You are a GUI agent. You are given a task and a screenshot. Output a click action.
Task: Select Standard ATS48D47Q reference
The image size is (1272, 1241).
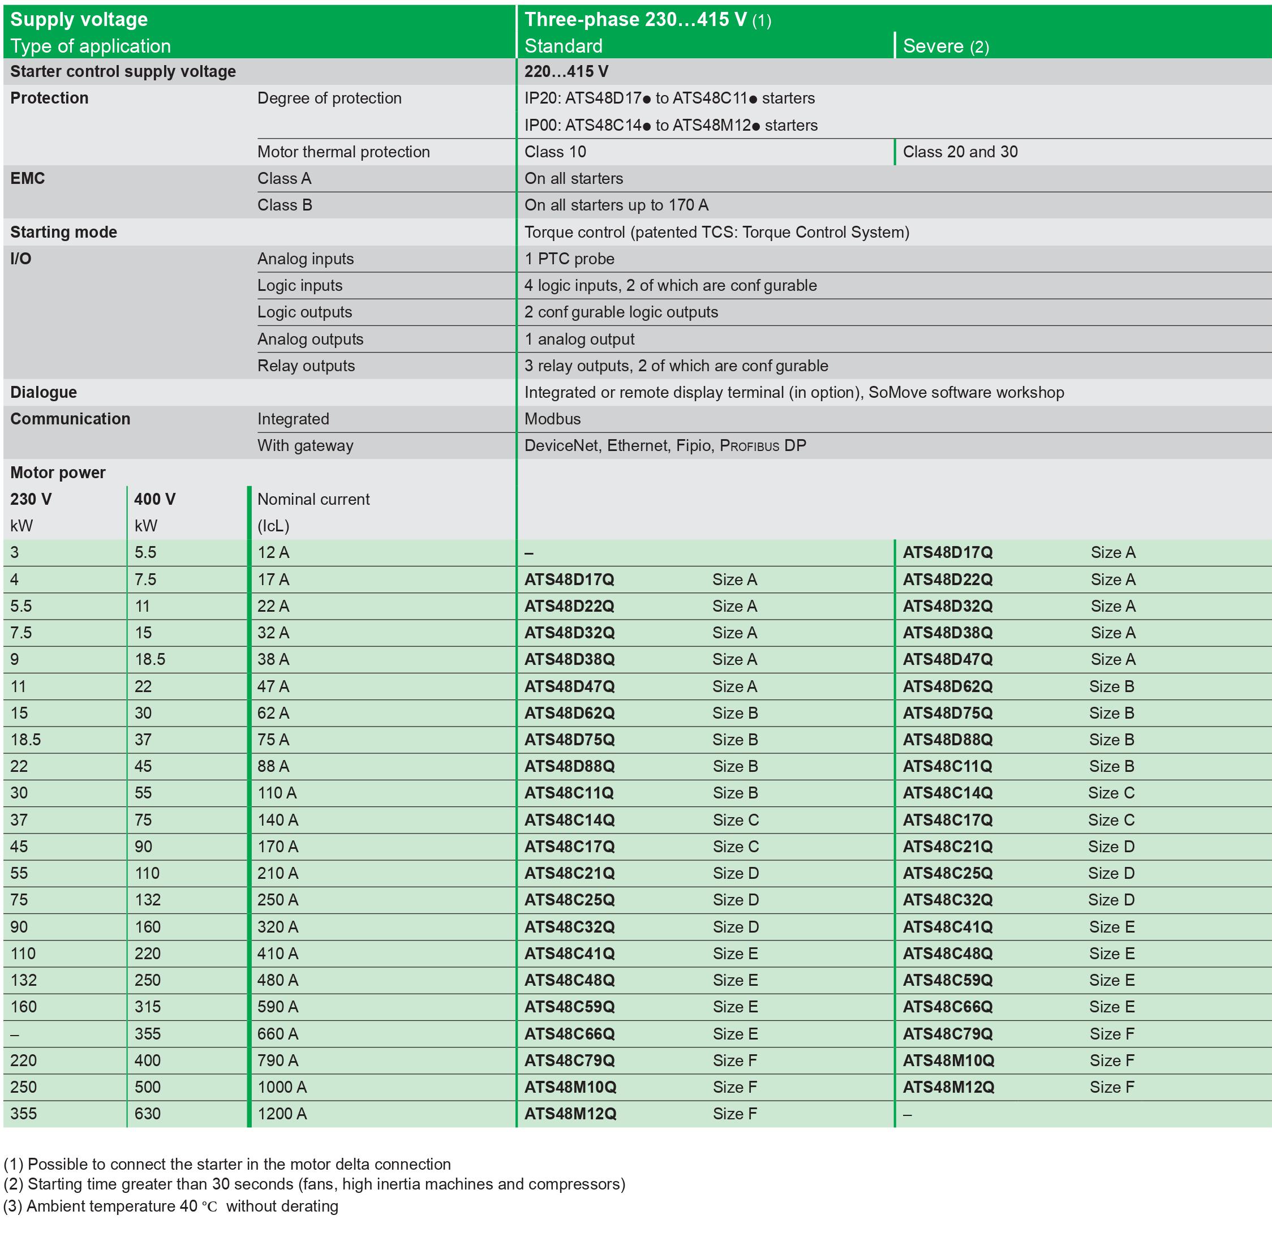569,686
